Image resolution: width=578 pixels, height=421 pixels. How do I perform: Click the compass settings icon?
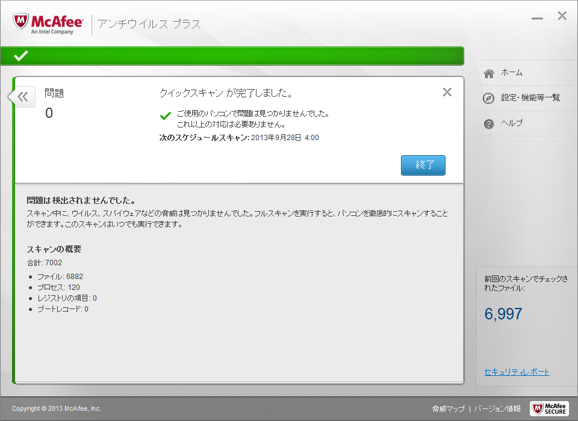[x=488, y=99]
